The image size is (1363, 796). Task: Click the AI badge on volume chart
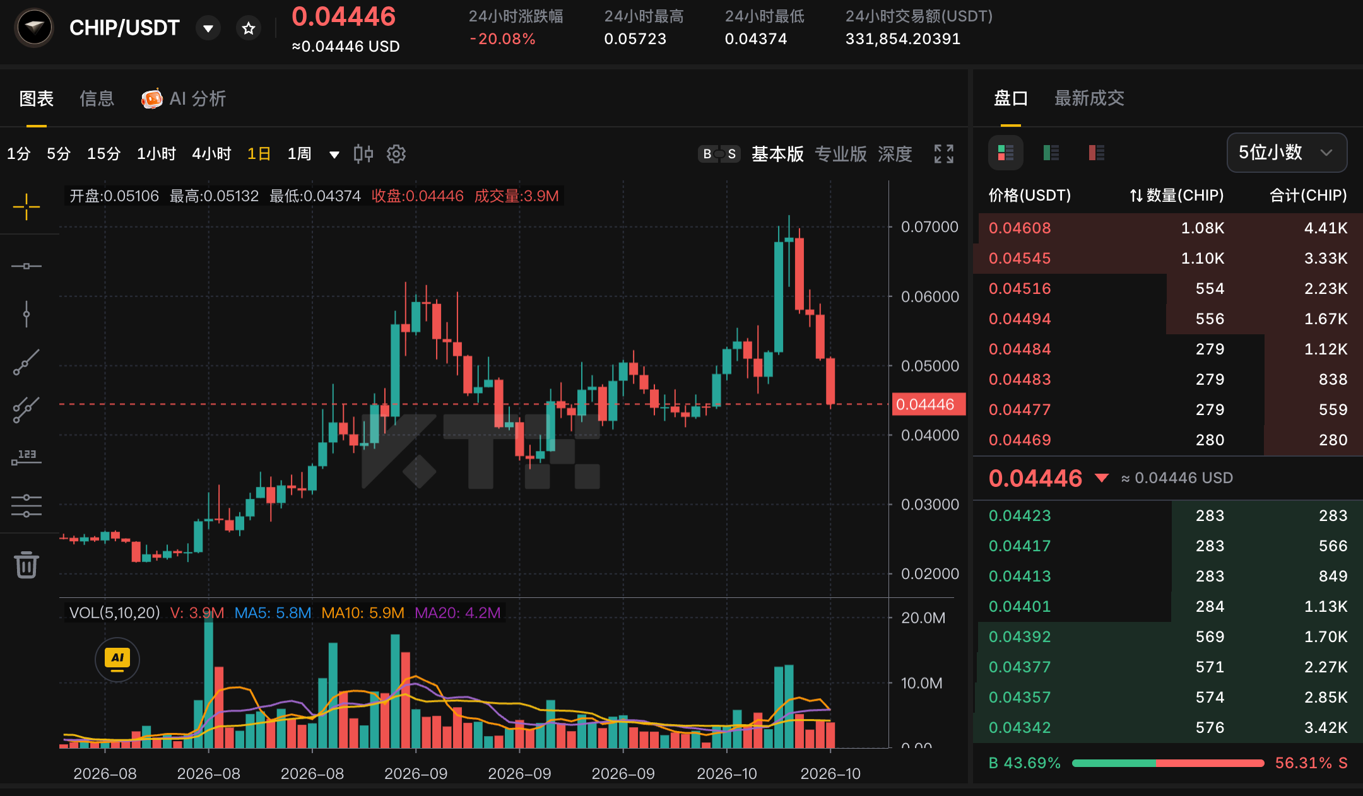(117, 659)
